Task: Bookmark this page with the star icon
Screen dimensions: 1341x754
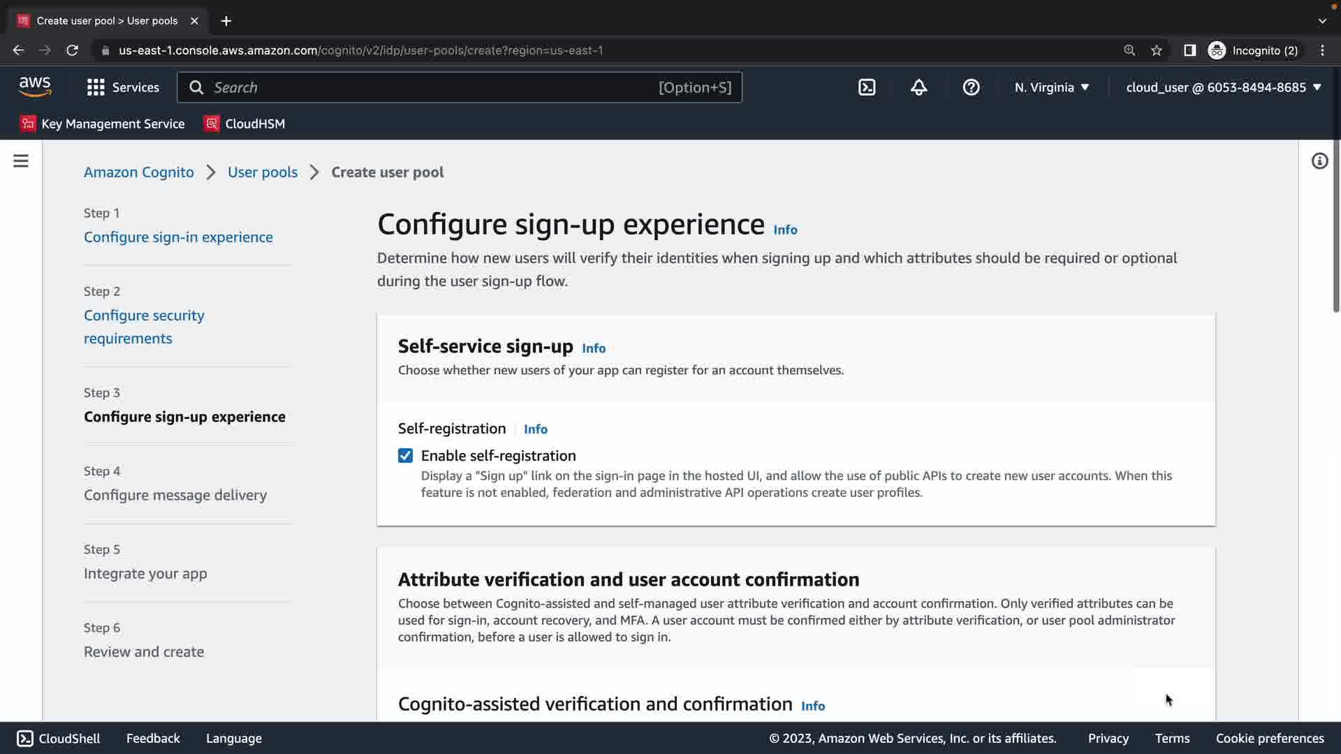Action: click(1157, 50)
